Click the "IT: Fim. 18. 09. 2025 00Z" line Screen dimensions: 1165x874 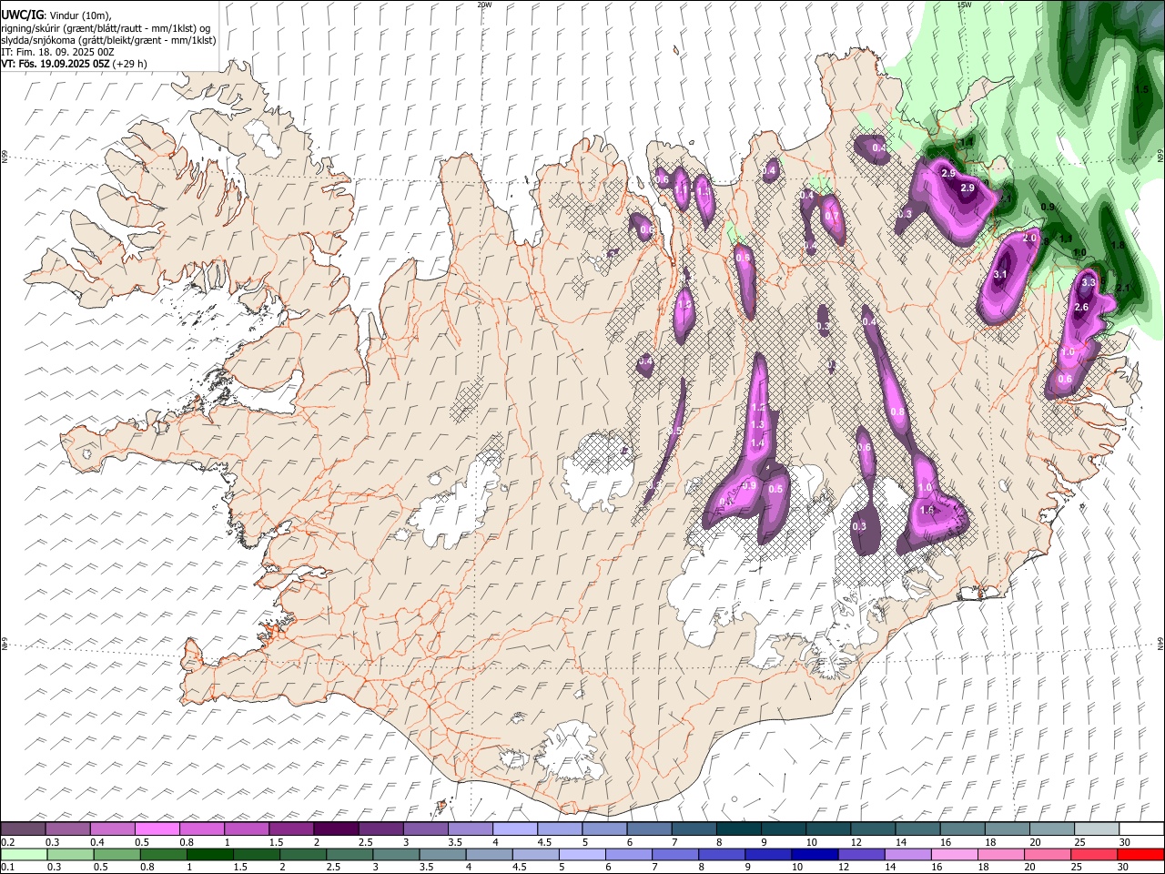click(57, 52)
